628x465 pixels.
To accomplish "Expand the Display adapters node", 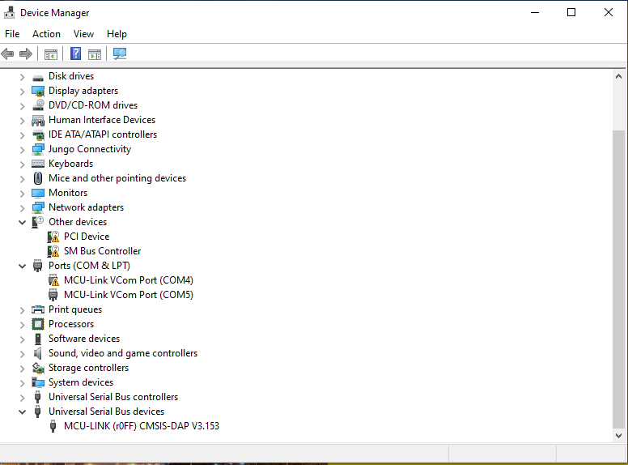I will (23, 92).
